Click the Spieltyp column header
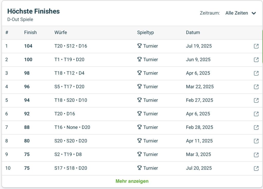The height and width of the screenshot is (189, 263). (x=145, y=33)
